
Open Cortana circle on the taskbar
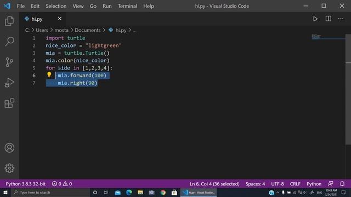95,192
